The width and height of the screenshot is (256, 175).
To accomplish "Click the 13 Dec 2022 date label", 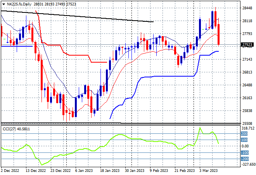I will [36, 171].
